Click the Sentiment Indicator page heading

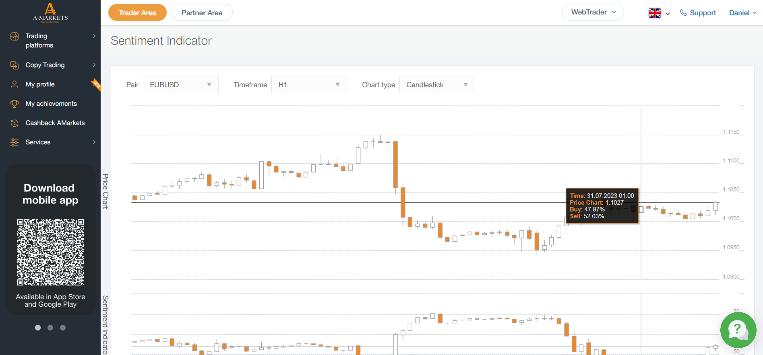coord(161,41)
